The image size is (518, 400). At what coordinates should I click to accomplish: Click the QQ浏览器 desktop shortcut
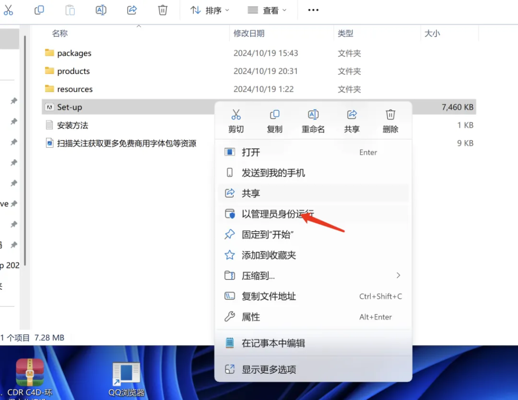click(x=126, y=380)
